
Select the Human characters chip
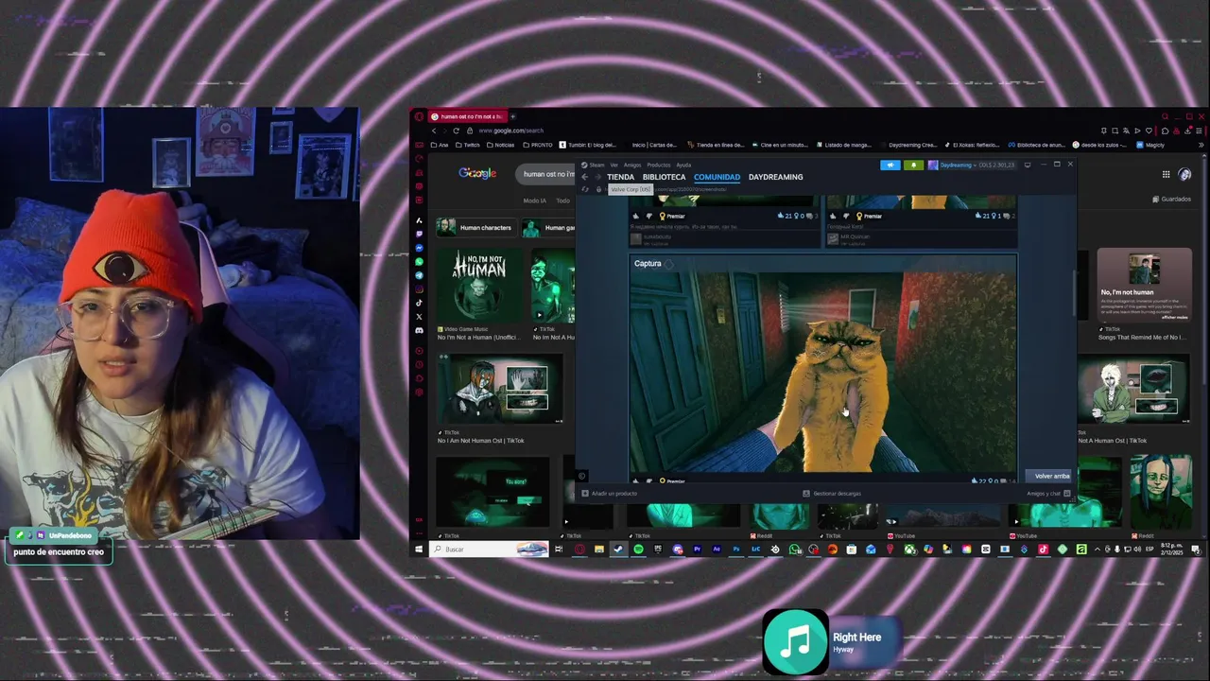click(475, 228)
